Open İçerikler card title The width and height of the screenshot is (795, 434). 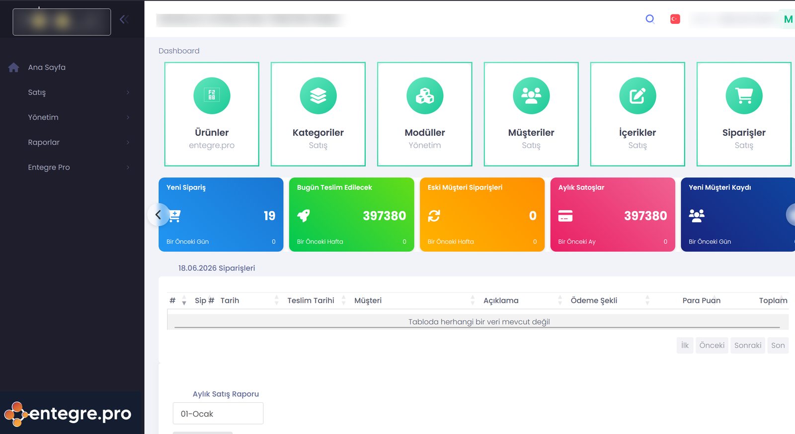pos(637,133)
